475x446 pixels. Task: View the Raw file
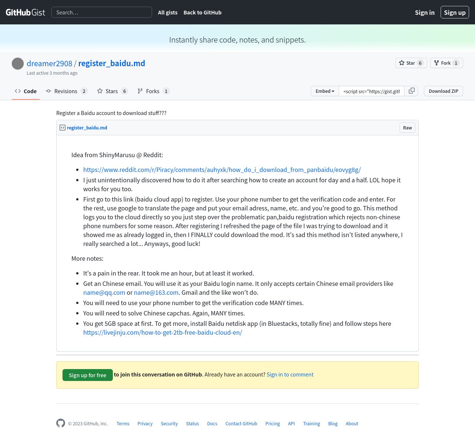tap(407, 128)
